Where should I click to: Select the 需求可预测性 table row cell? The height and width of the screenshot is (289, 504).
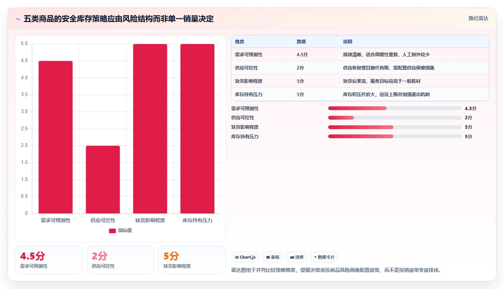tap(249, 55)
